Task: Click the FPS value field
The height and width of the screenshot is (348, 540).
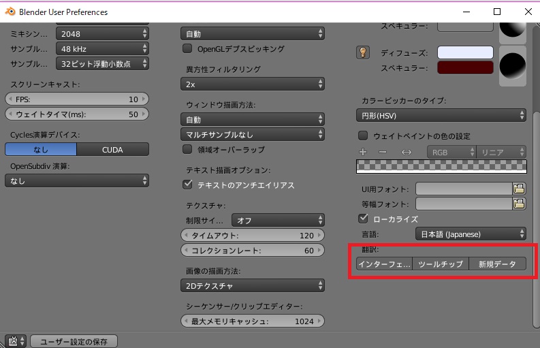Action: pyautogui.click(x=77, y=99)
